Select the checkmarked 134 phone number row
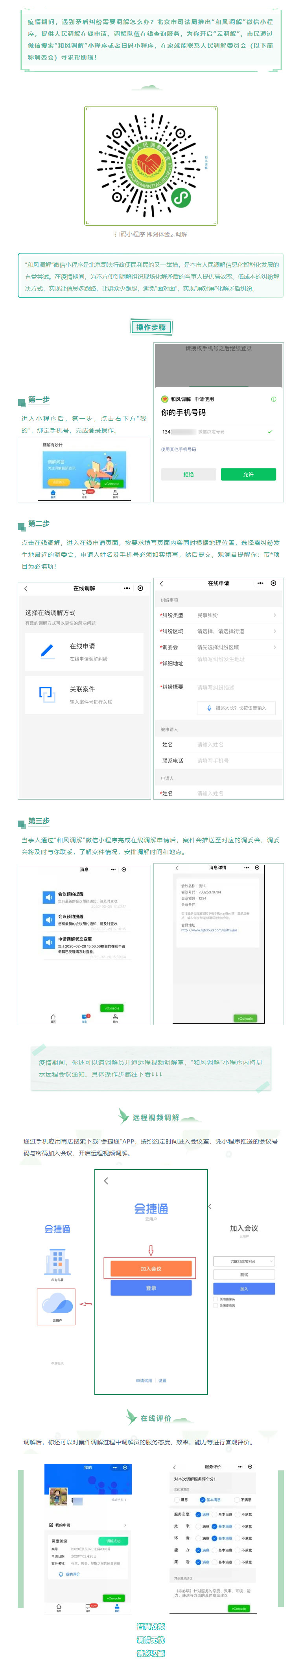304x1664 pixels. [218, 431]
